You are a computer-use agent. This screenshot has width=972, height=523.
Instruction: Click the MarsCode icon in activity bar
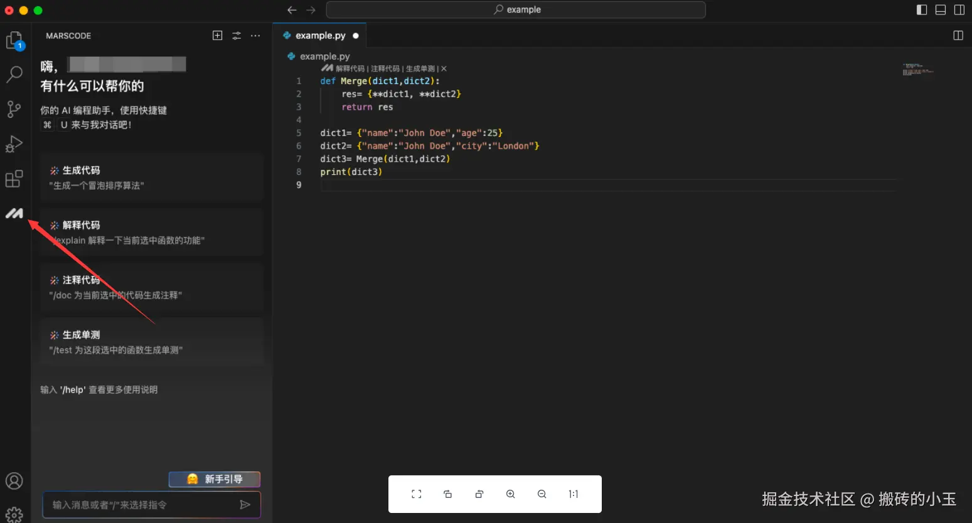click(14, 214)
